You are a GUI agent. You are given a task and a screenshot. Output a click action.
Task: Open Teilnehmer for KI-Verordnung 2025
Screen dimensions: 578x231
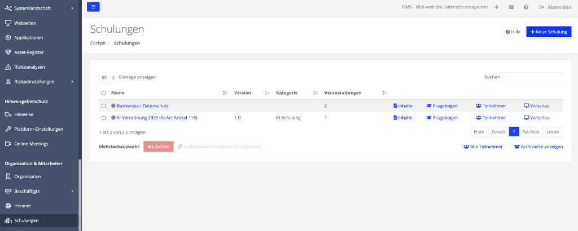pos(491,118)
